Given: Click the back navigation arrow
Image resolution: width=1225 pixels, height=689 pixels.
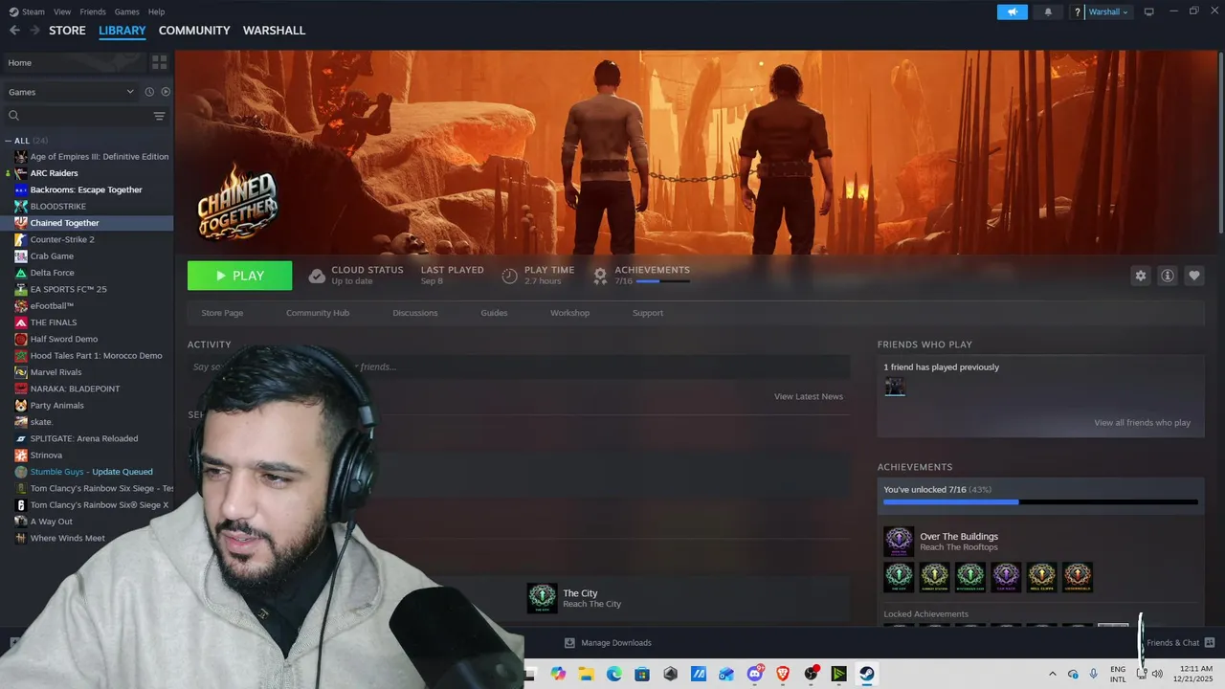Looking at the screenshot, I should [x=14, y=31].
